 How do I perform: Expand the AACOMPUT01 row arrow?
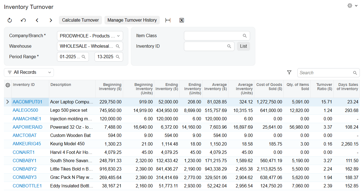point(8,102)
